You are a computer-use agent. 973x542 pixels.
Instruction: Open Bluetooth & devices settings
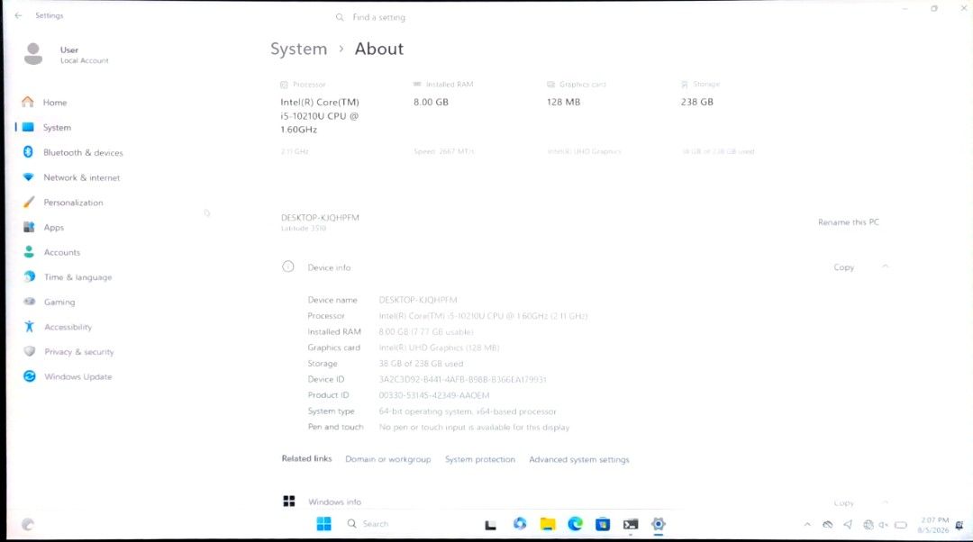pyautogui.click(x=83, y=152)
